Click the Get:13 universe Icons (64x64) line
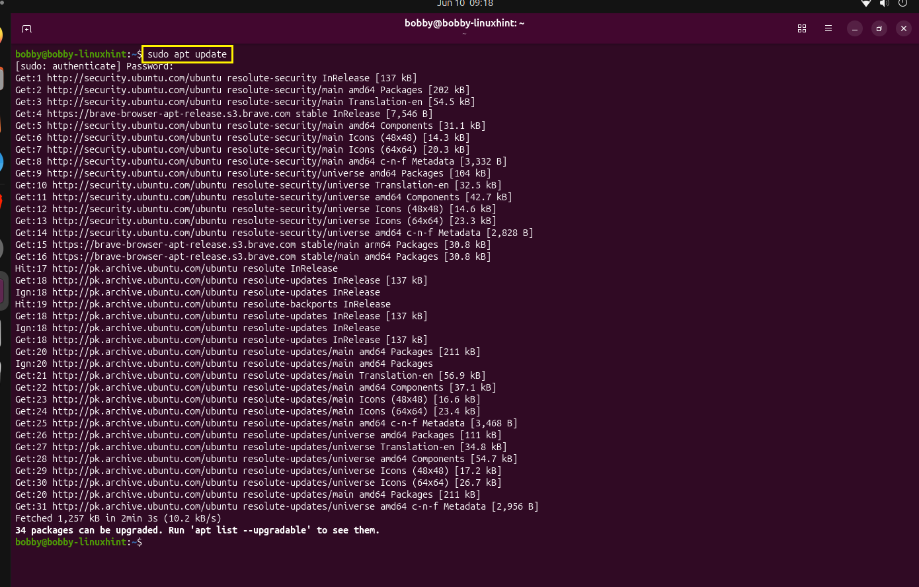Viewport: 919px width, 587px height. pyautogui.click(x=256, y=221)
